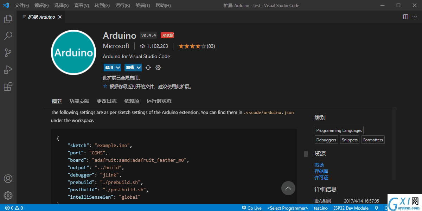Click the Snippets category tag
This screenshot has width=422, height=211.
point(350,140)
